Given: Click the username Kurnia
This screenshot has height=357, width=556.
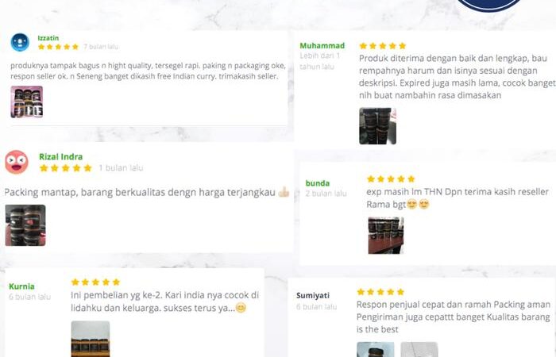Looking at the screenshot, I should tap(21, 286).
